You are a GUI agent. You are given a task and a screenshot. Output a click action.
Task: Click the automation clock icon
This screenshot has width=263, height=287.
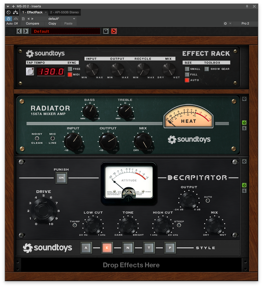[x=8, y=12]
